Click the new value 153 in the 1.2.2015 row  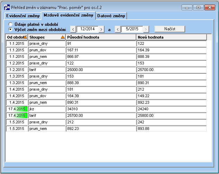[171, 63]
